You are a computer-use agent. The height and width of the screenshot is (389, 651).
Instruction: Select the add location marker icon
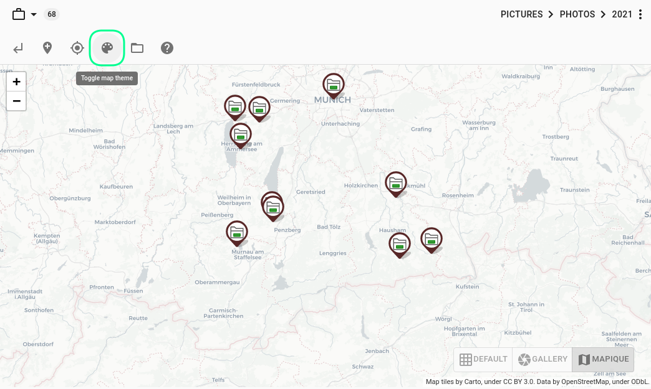(47, 47)
